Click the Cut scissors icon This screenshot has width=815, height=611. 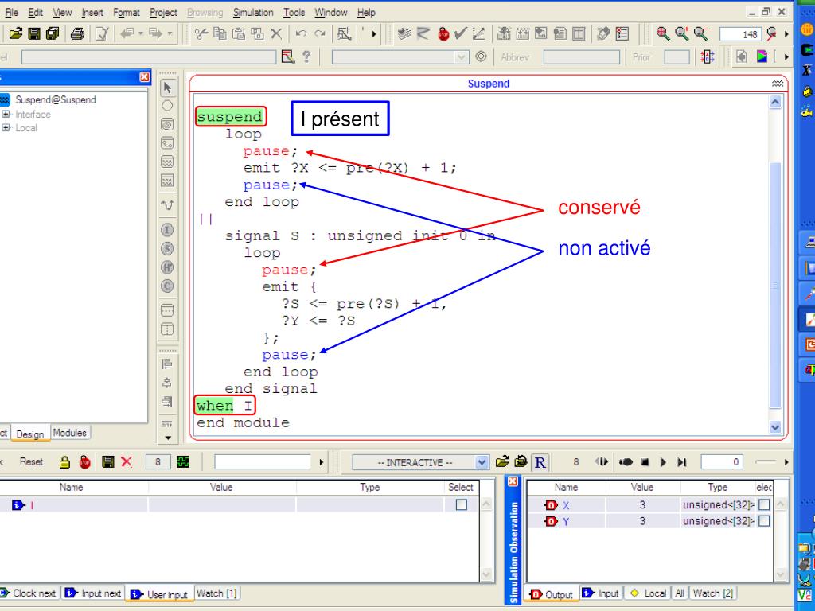[201, 33]
